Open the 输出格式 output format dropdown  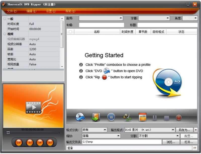[x=173, y=130]
